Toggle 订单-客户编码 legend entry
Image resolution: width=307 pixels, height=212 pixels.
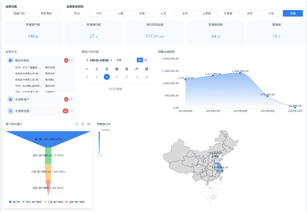[53, 202]
